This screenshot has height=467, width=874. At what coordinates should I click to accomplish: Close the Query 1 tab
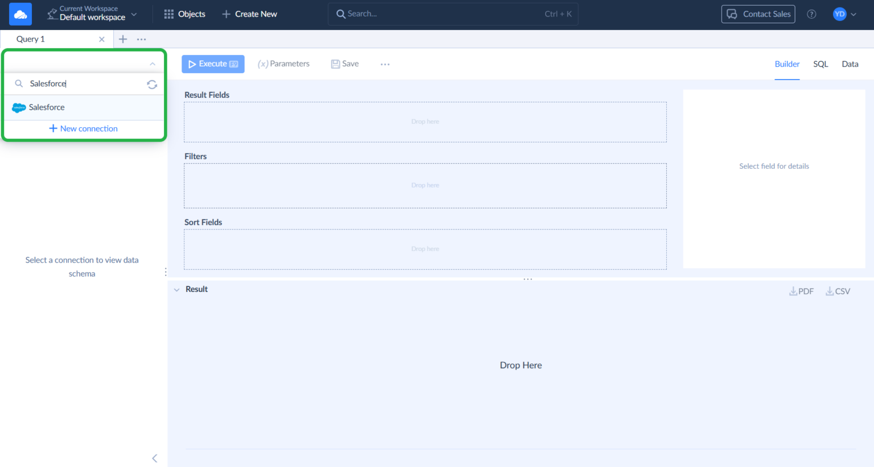click(x=102, y=39)
